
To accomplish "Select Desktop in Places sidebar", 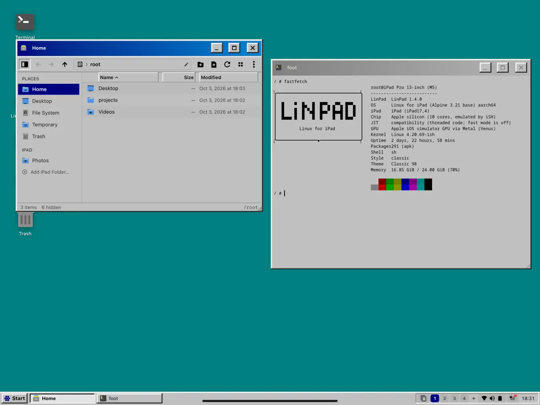I will pos(49,101).
